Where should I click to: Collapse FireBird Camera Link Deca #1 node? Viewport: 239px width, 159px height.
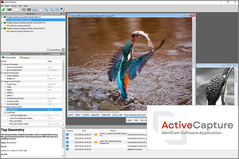coord(2,28)
